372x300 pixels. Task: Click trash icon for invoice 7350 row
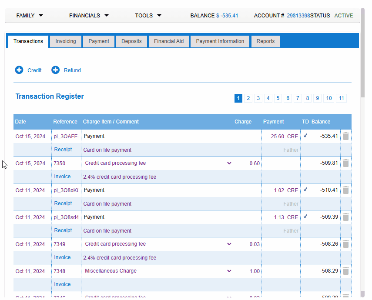click(346, 163)
